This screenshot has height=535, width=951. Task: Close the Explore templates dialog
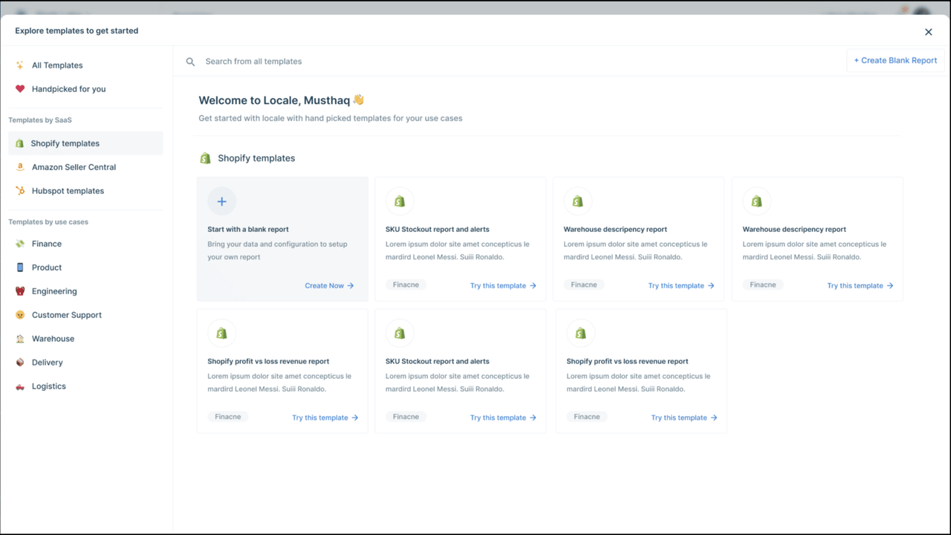point(929,32)
